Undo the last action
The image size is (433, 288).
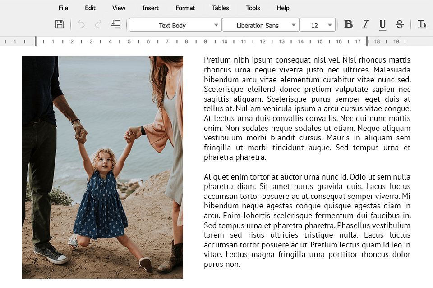[x=81, y=25]
